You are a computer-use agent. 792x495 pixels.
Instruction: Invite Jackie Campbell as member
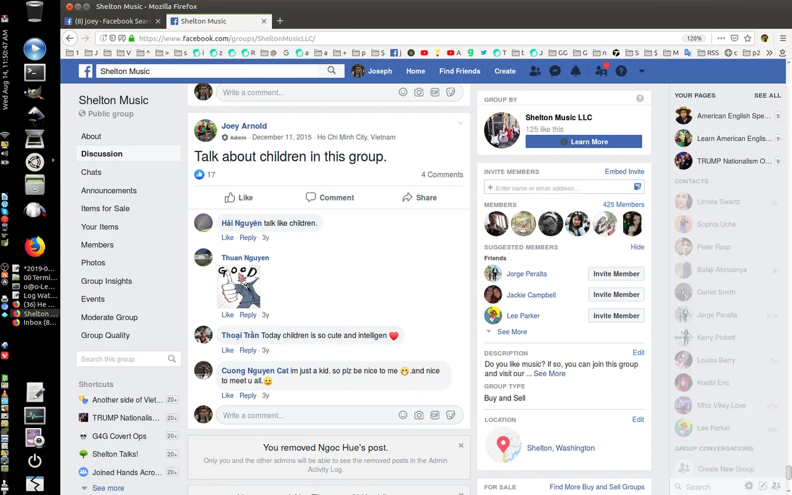point(616,295)
